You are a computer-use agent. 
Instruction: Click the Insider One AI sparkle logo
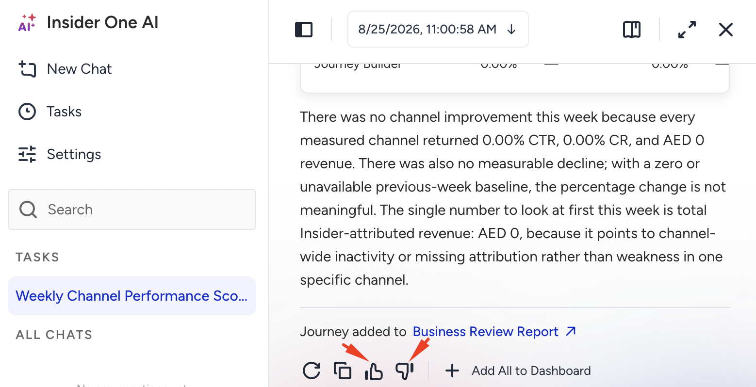pyautogui.click(x=27, y=23)
